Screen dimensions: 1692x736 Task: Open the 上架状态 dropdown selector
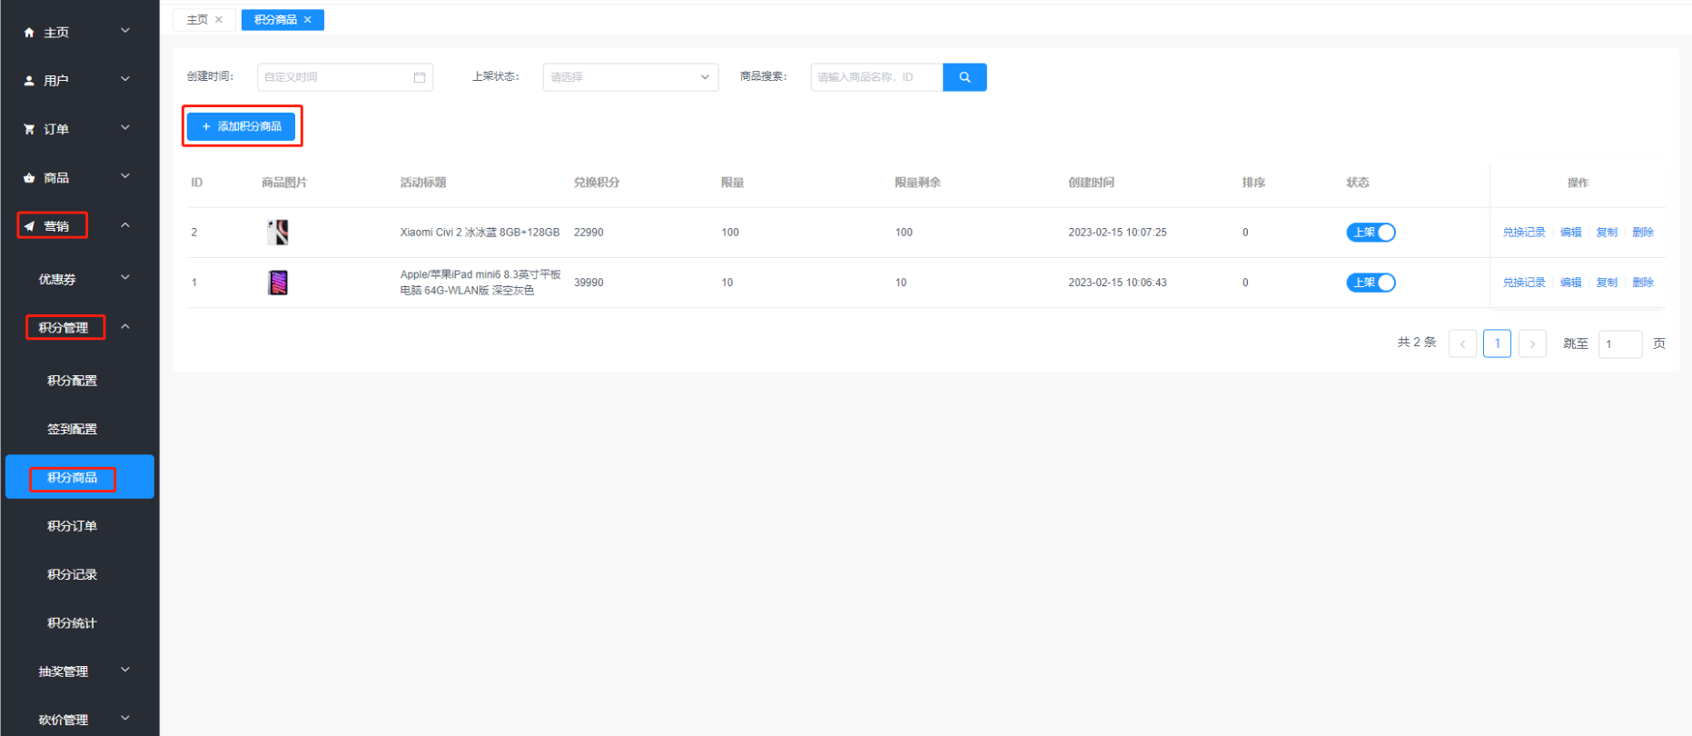[x=630, y=77]
